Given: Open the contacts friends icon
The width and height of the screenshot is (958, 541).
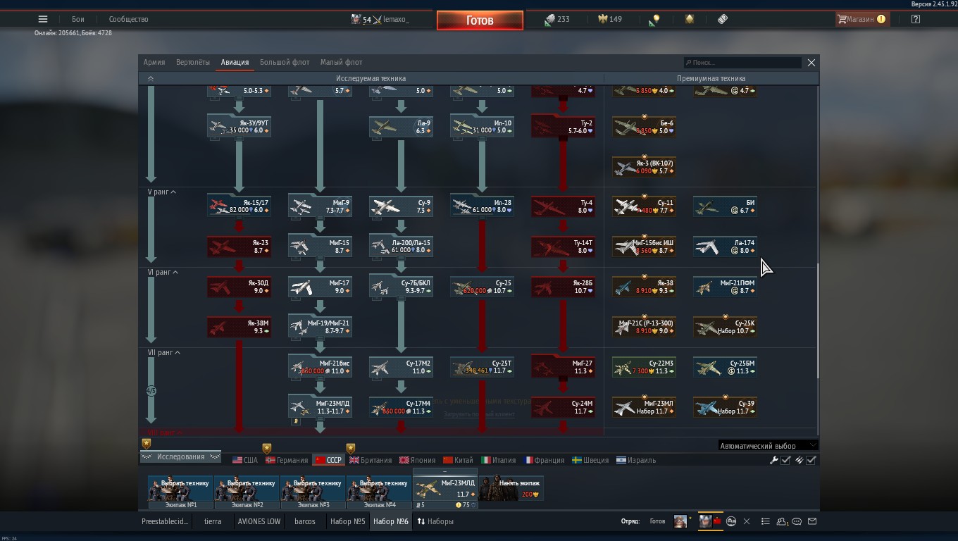Looking at the screenshot, I should click(782, 521).
